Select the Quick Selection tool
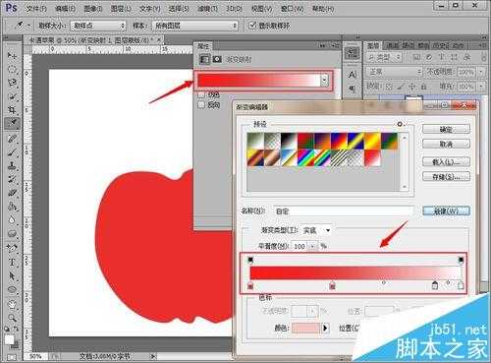491x363 pixels. point(12,96)
